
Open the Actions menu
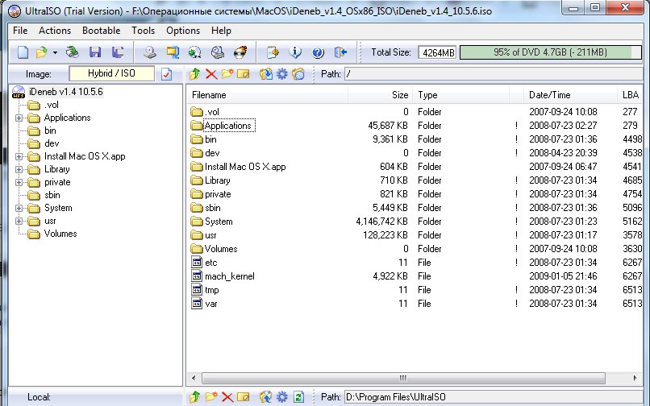point(55,31)
